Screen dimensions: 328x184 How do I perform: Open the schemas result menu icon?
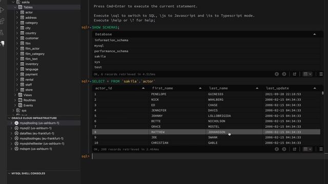click(321, 74)
